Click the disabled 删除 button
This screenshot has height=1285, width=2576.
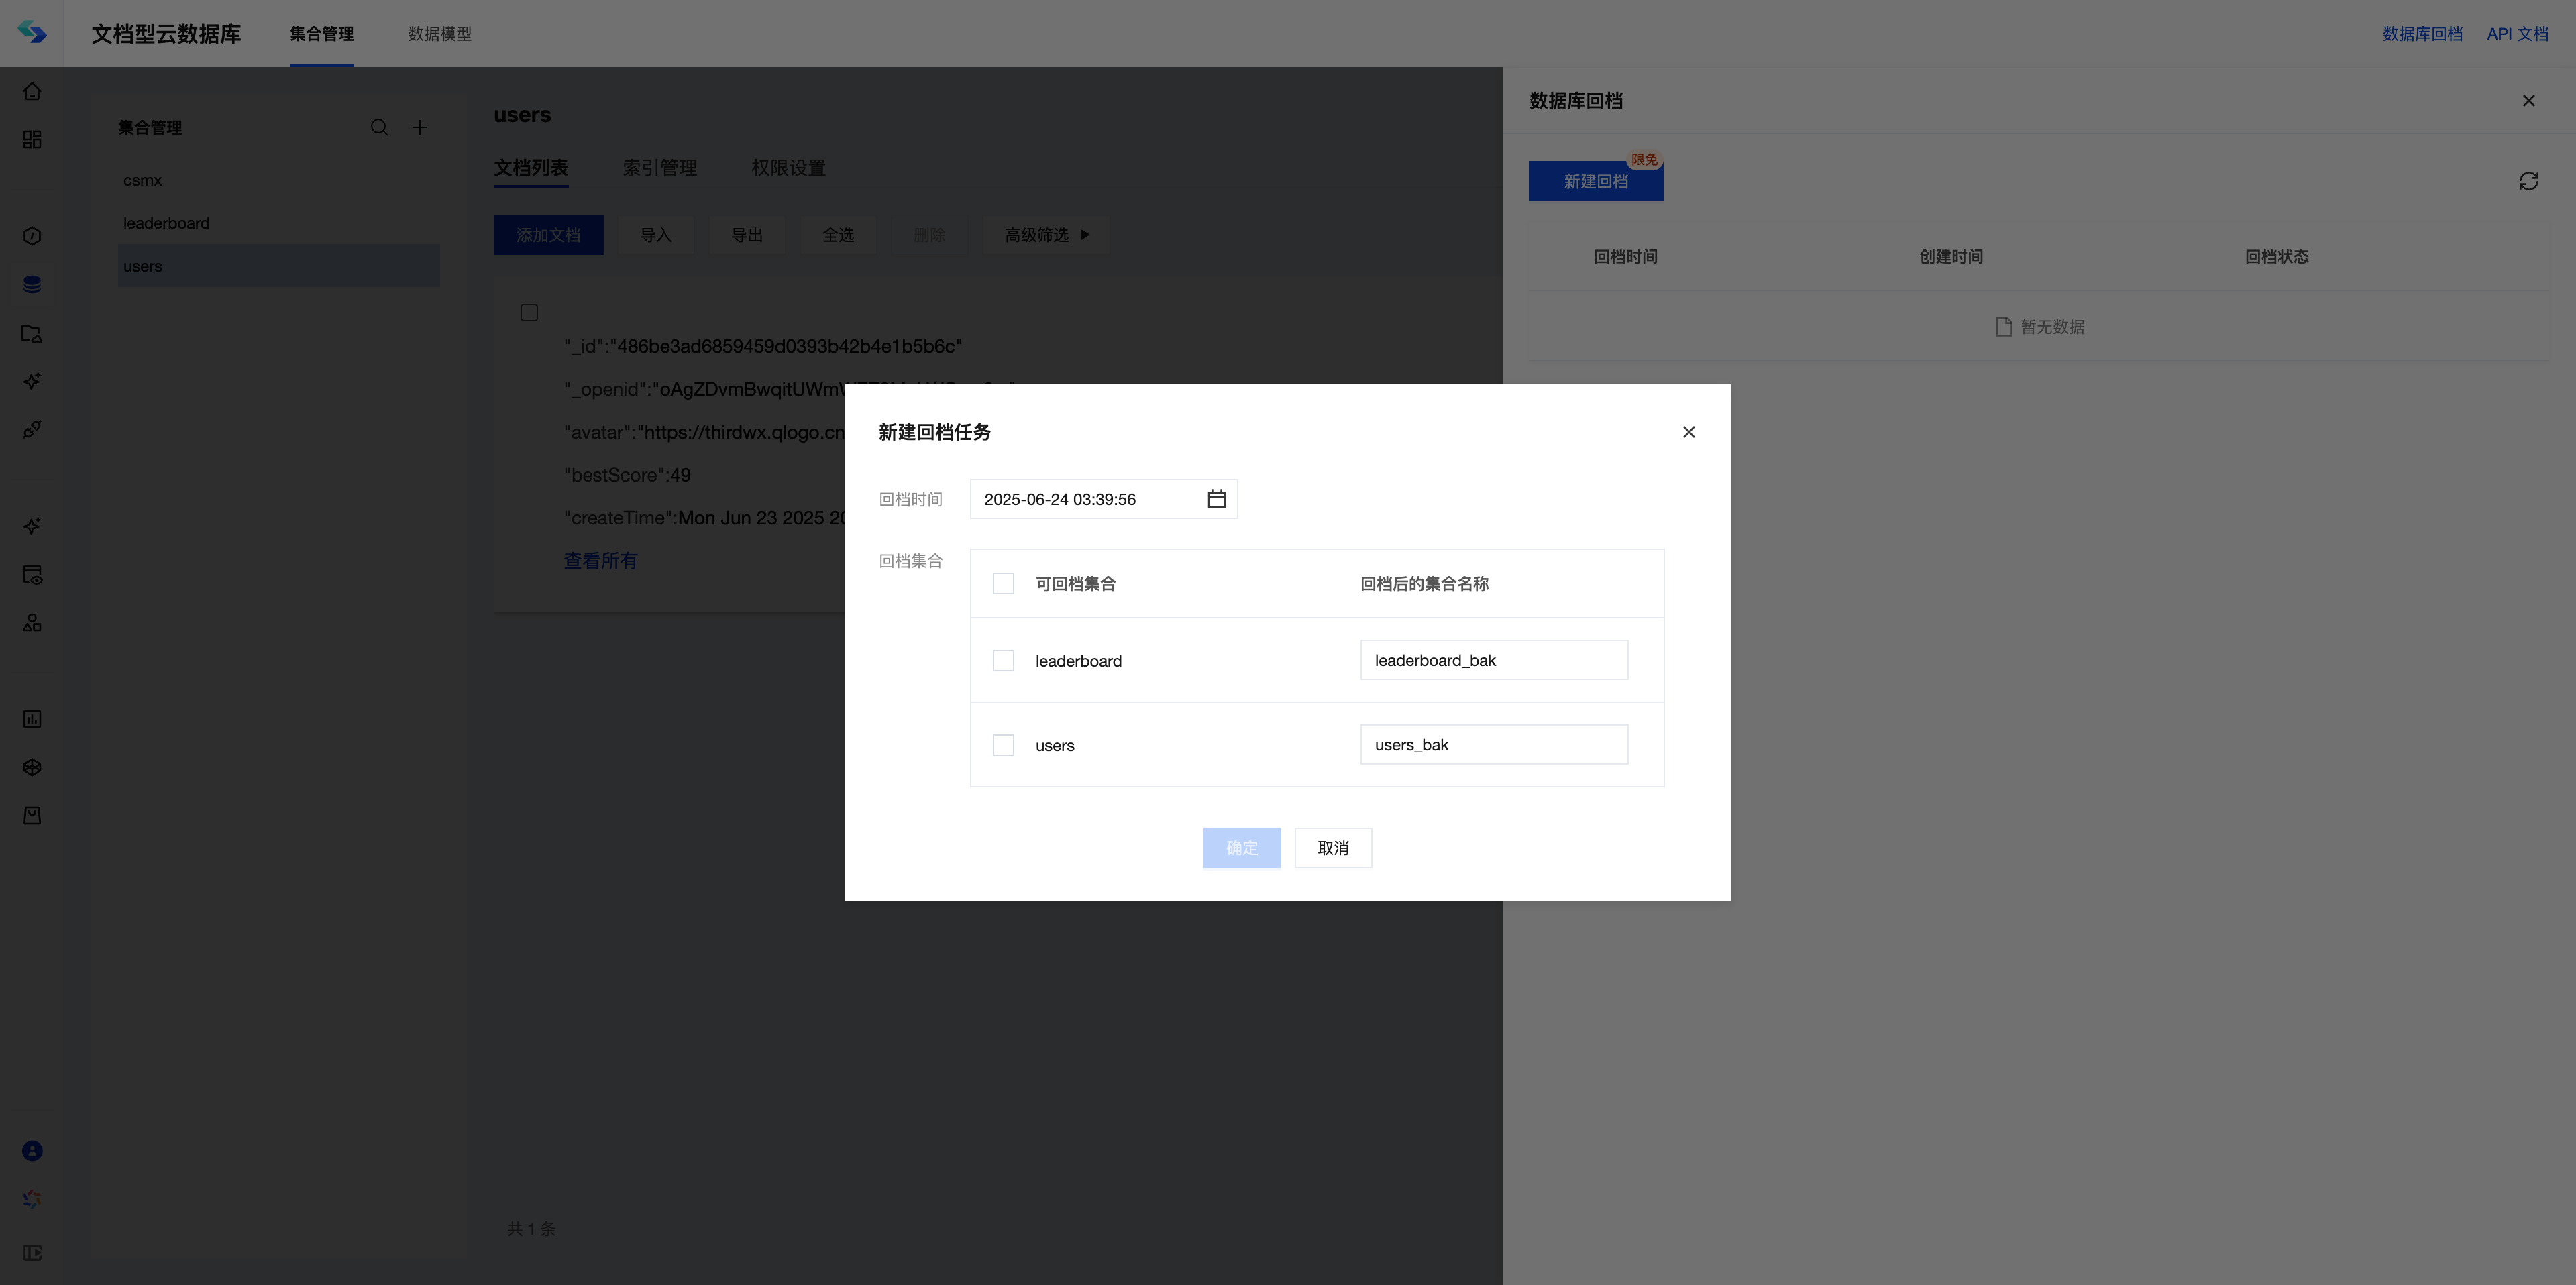pos(929,235)
